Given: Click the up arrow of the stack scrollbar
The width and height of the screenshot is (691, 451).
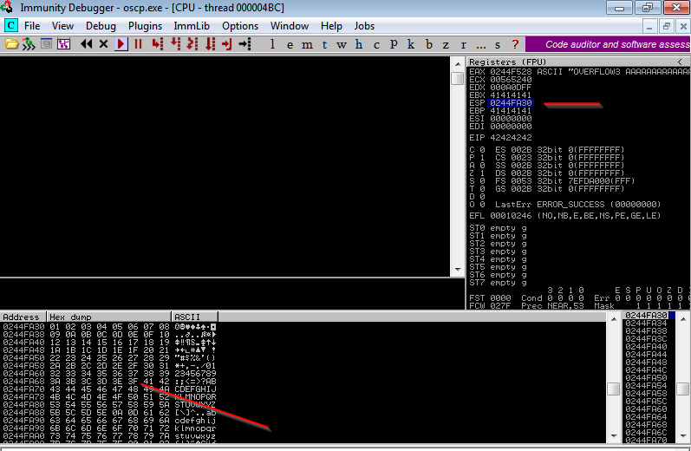Looking at the screenshot, I should (x=683, y=318).
